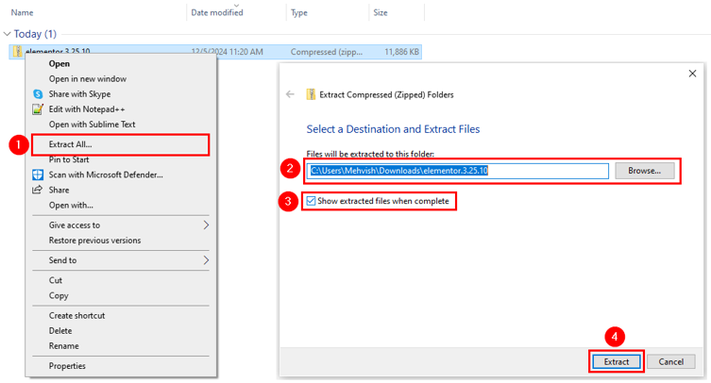Screen dimensions: 711x383
Task: Click the Share arrow icon
Action: click(x=37, y=190)
